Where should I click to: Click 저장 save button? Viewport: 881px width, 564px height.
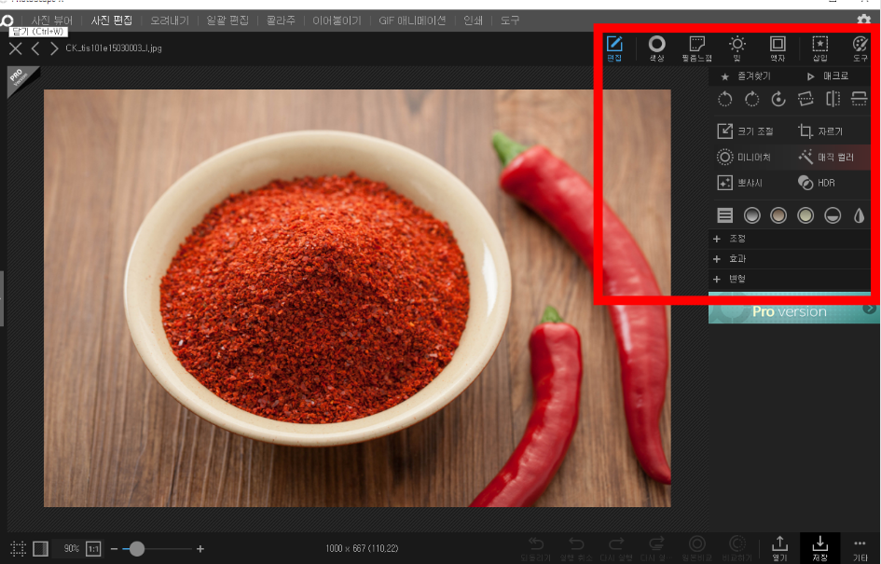click(x=819, y=549)
